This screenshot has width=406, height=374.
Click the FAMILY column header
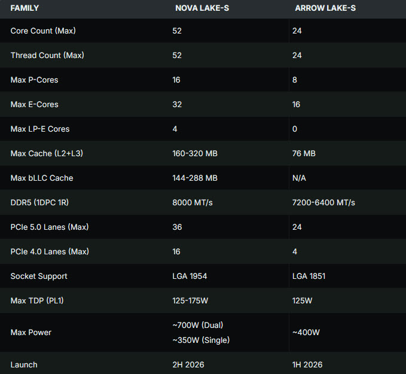(26, 8)
